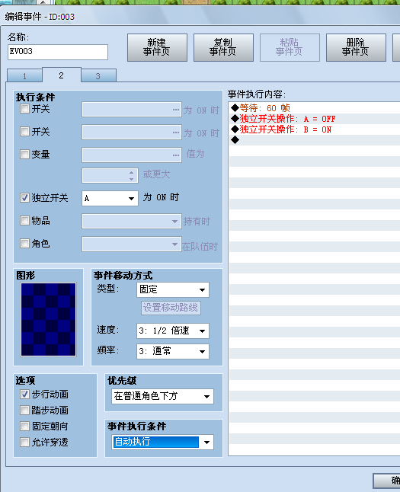Enable the first 开关 condition checkbox

tap(24, 109)
